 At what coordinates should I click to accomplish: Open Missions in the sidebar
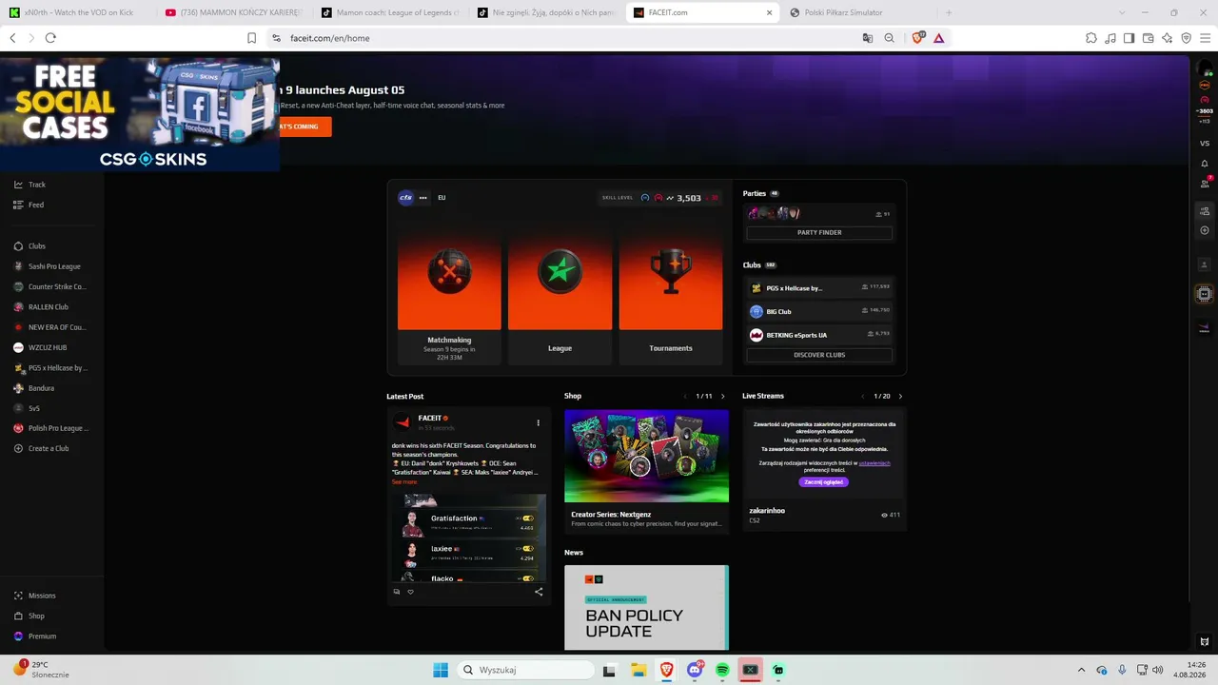[x=35, y=596]
